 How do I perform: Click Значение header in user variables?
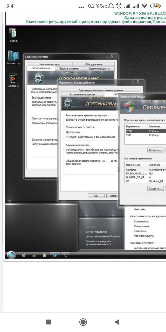coord(157,127)
